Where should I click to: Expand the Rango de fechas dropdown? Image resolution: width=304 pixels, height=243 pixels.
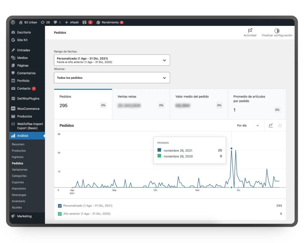[x=112, y=60]
